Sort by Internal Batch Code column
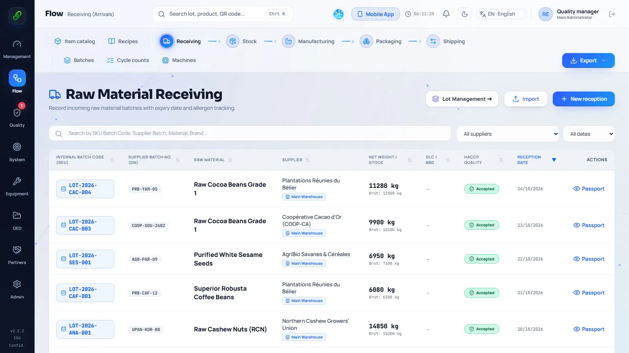 (85, 160)
